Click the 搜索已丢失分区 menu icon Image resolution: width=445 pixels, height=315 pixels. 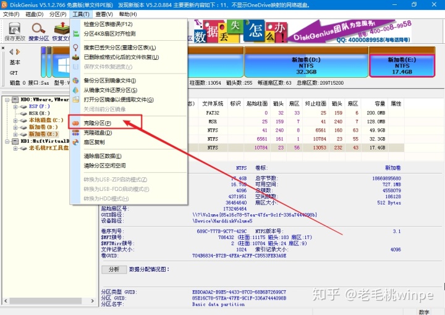[x=75, y=48]
